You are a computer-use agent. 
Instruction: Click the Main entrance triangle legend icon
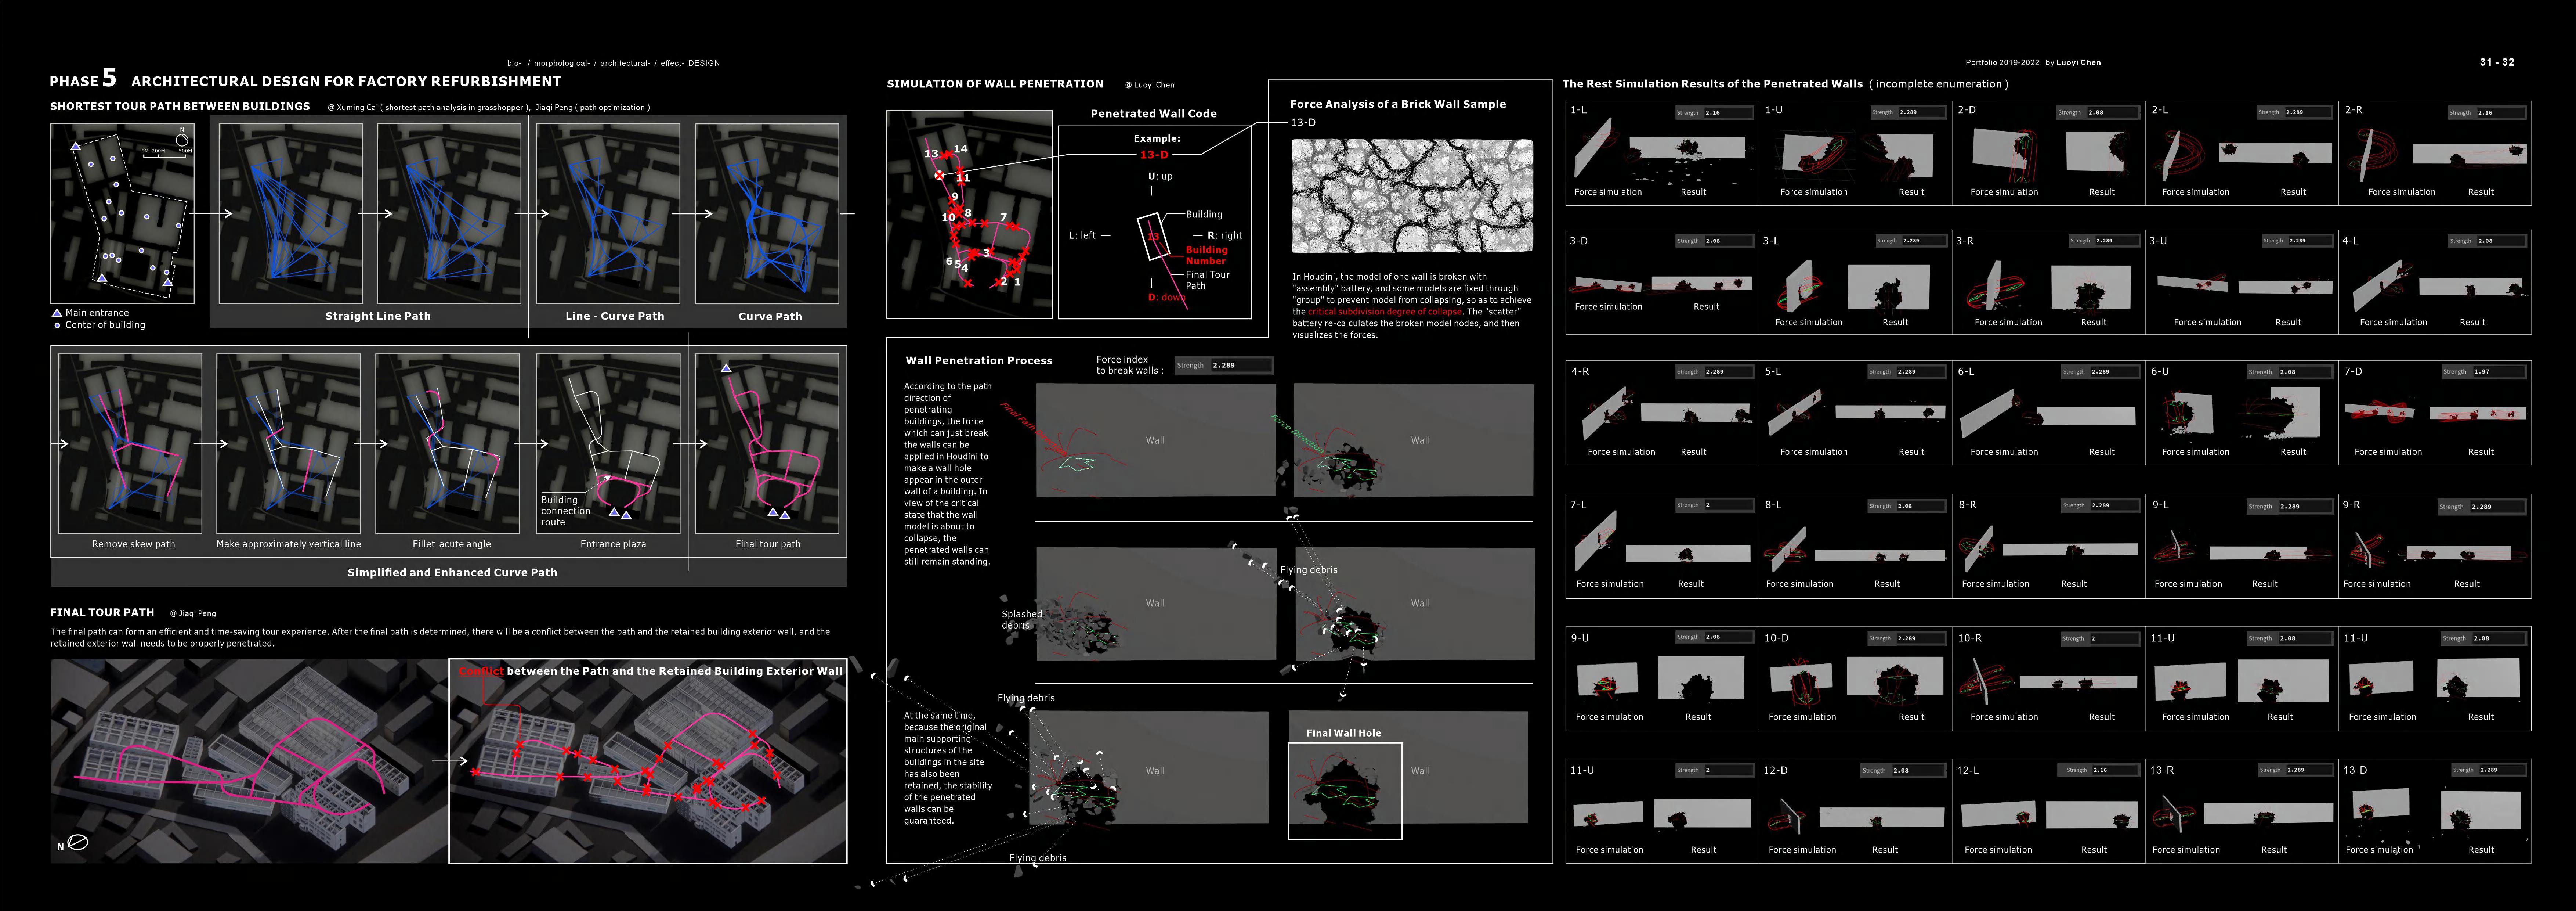[x=57, y=313]
